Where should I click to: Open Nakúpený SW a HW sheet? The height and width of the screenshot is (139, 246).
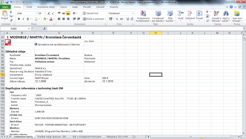[x=117, y=137]
